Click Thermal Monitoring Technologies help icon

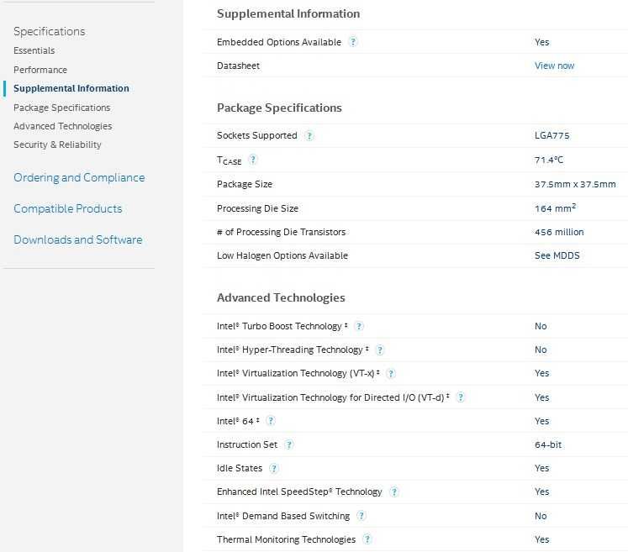(367, 539)
